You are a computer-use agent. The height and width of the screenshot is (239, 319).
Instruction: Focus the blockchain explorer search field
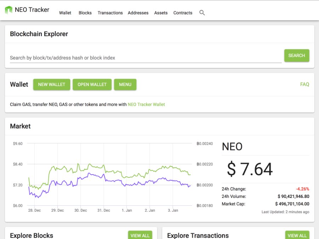[145, 58]
